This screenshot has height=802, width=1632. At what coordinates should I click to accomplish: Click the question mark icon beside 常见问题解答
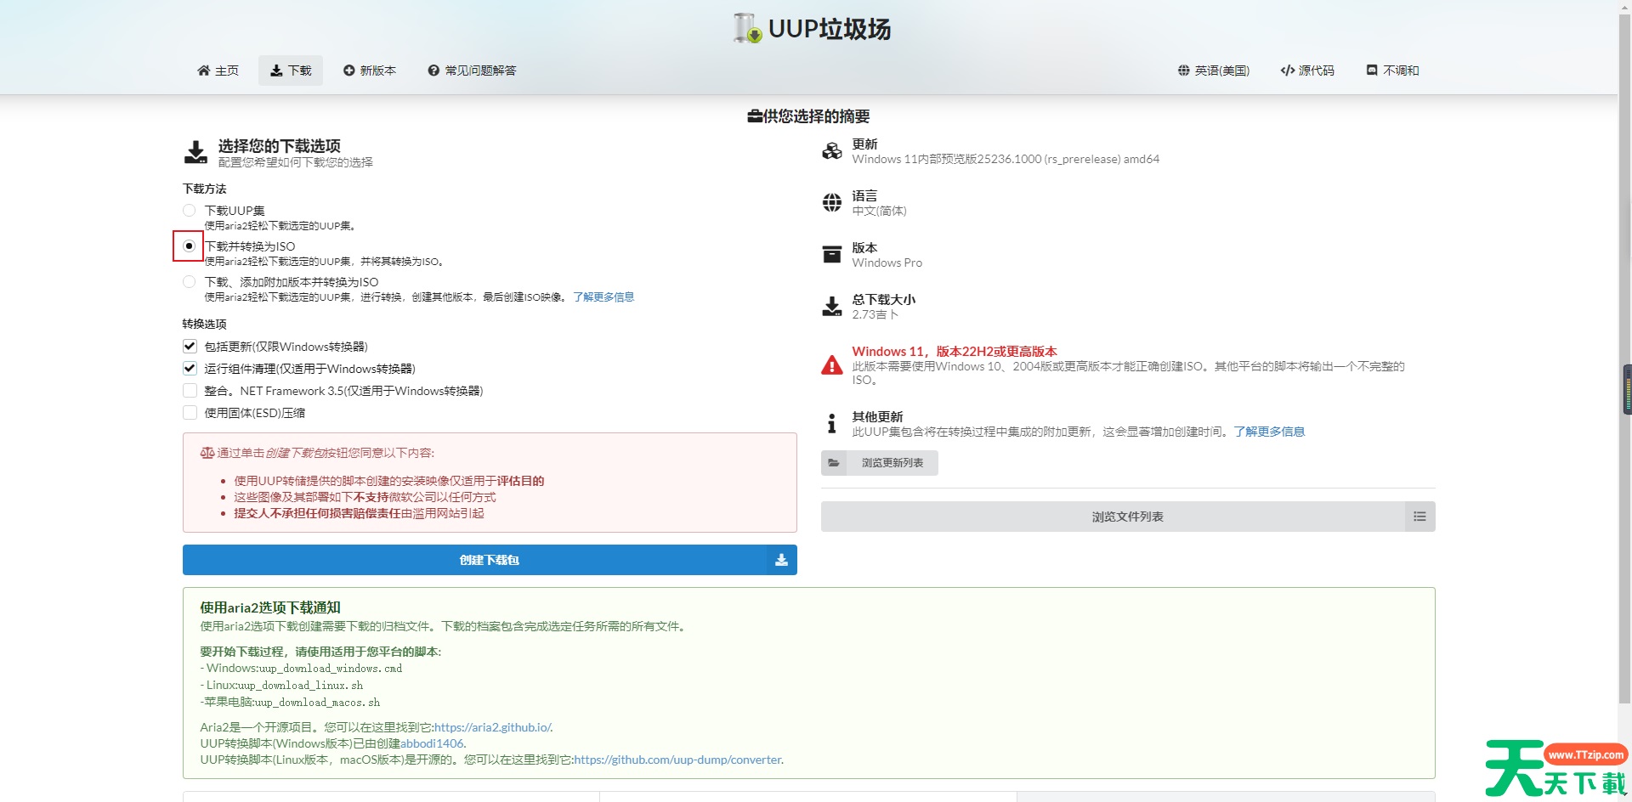pyautogui.click(x=433, y=71)
